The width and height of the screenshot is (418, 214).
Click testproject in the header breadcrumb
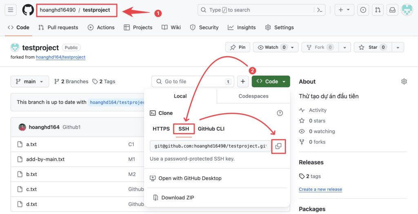[96, 10]
